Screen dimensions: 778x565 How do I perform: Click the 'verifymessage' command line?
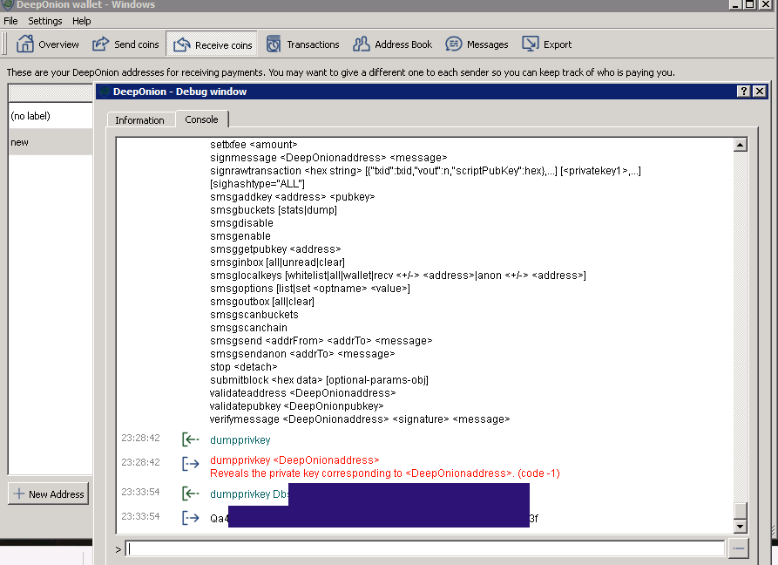coord(360,419)
